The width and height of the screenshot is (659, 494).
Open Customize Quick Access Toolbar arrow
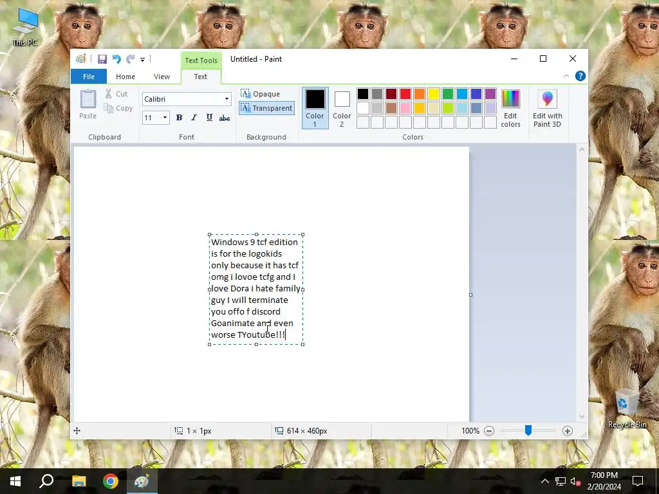click(142, 60)
